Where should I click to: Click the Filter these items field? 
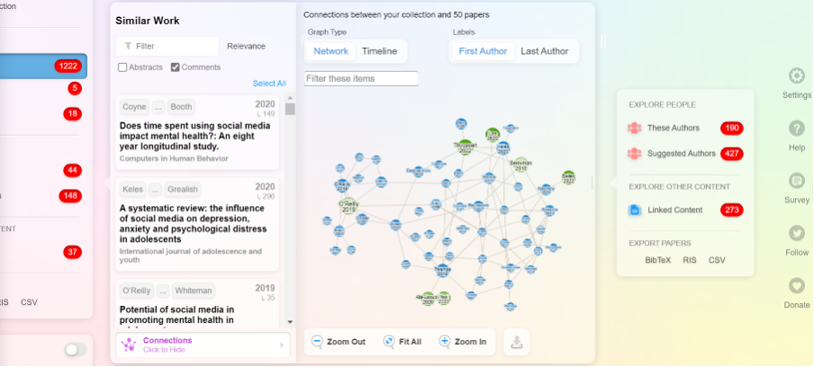tap(361, 79)
